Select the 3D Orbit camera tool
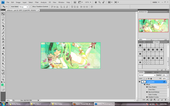170x106 pixels. (x=3, y=73)
